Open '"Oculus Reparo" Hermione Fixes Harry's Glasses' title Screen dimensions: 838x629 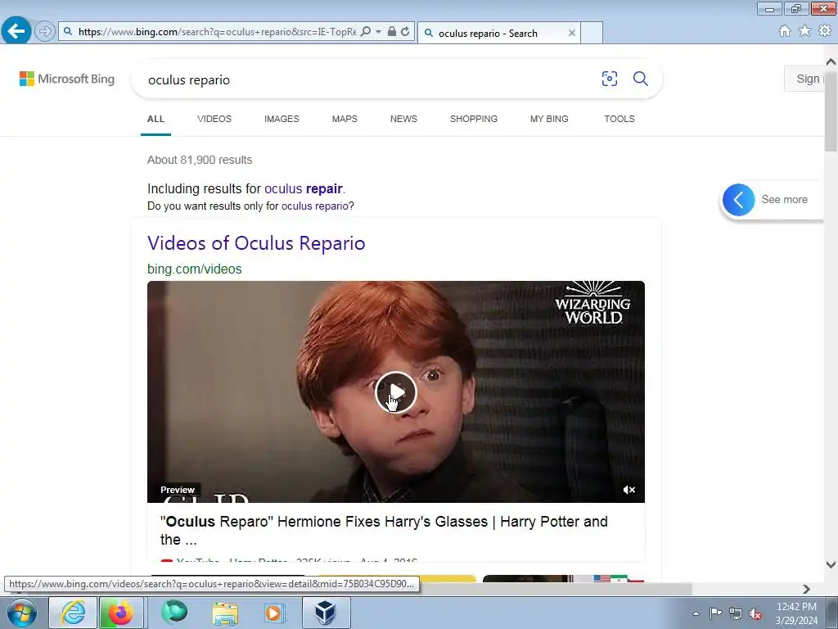click(x=384, y=530)
